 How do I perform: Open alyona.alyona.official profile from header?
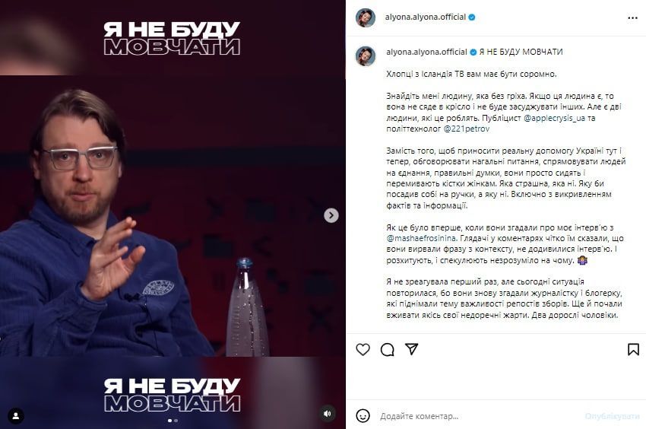(425, 17)
